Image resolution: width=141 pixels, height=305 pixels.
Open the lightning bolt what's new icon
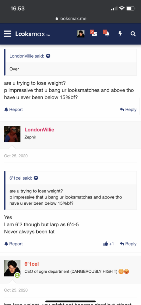tap(120, 34)
